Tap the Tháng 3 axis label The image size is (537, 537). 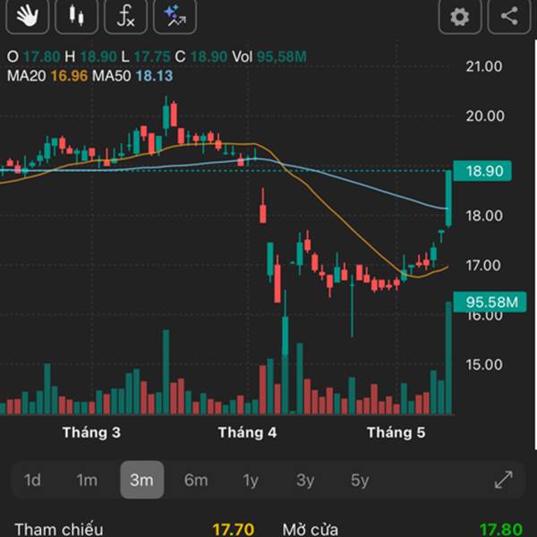91,432
